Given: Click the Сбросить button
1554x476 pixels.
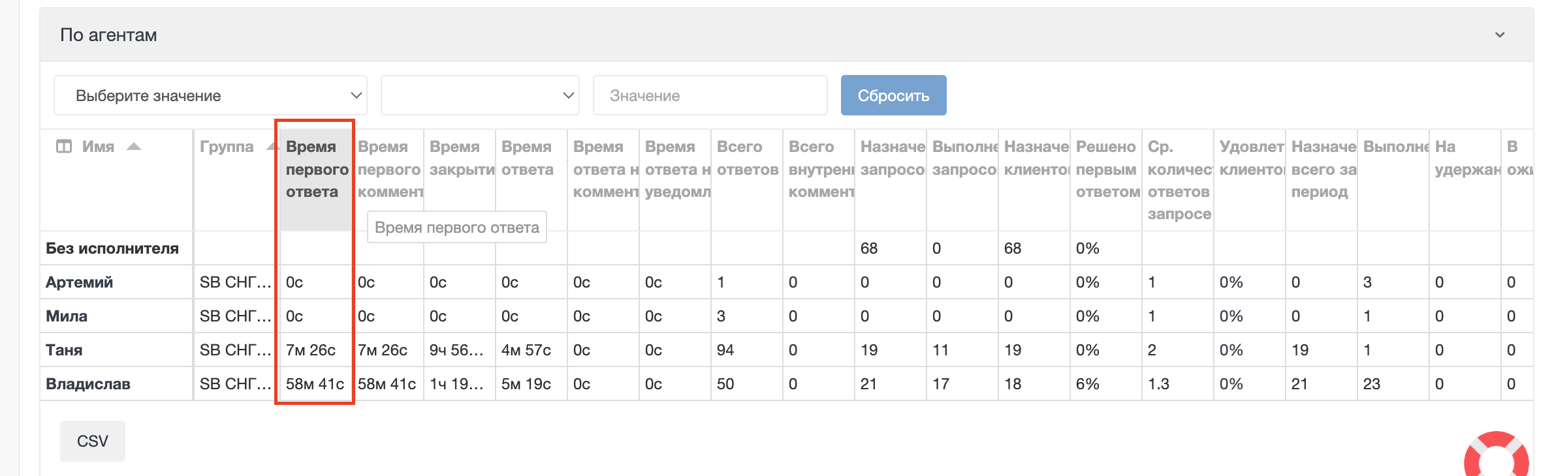Looking at the screenshot, I should click(x=893, y=95).
